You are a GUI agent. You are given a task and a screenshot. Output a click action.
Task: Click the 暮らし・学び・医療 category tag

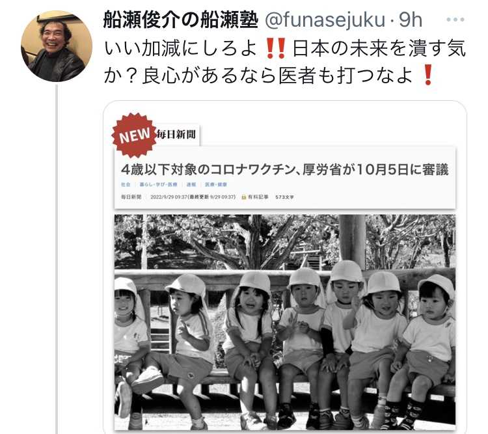click(158, 184)
